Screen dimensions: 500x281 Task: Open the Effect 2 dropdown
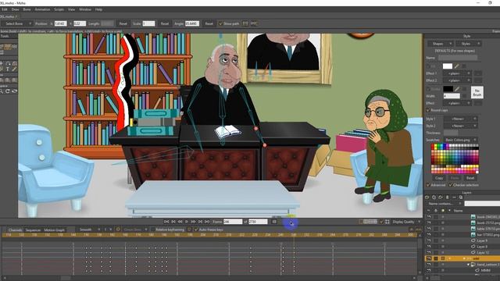(456, 80)
